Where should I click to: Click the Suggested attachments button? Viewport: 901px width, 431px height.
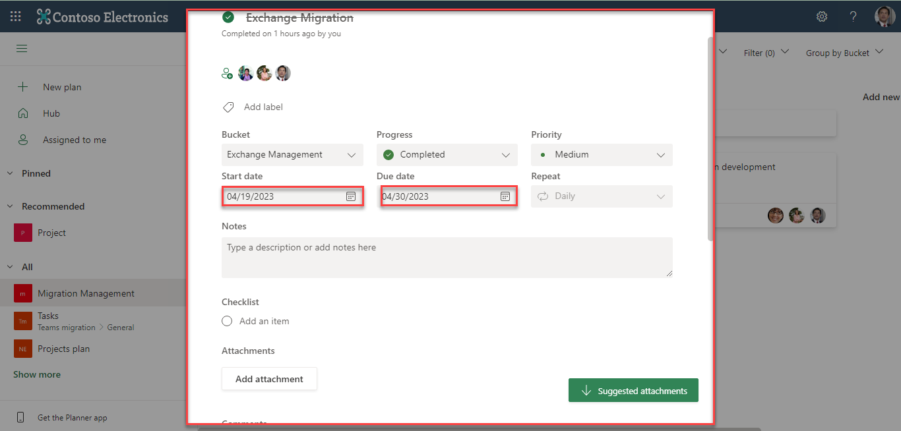coord(633,391)
